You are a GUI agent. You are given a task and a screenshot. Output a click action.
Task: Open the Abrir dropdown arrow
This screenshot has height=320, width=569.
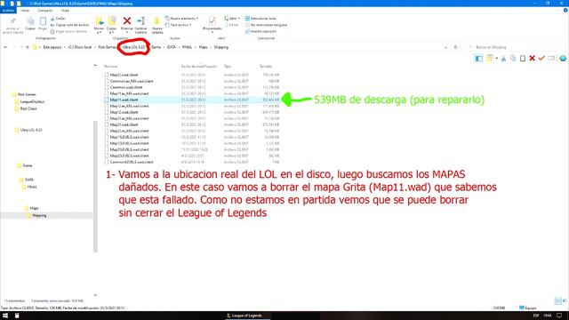click(239, 19)
